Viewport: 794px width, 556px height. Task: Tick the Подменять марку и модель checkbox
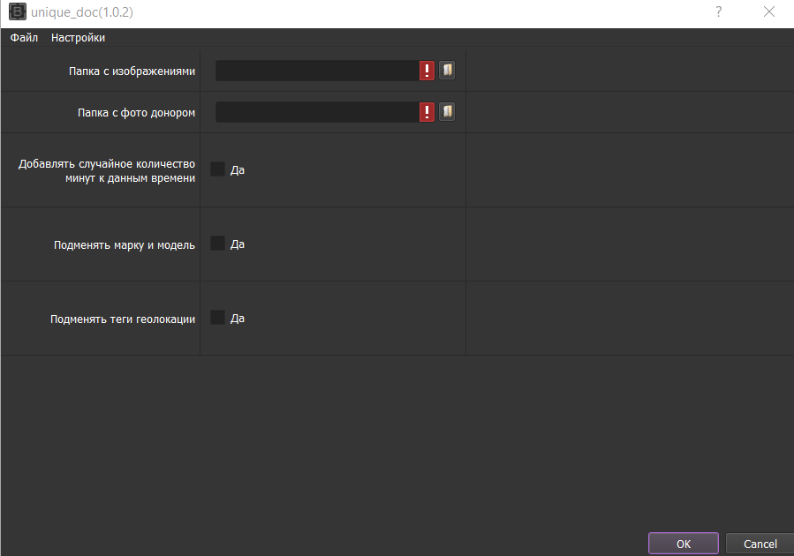click(x=218, y=244)
